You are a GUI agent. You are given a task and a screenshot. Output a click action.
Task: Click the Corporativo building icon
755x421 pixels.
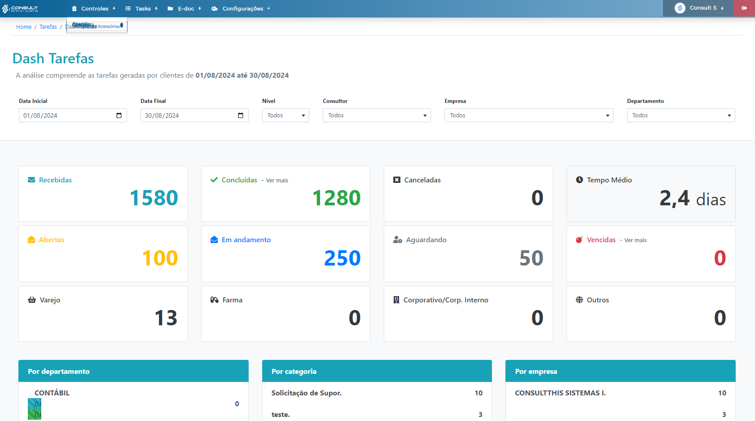click(396, 300)
